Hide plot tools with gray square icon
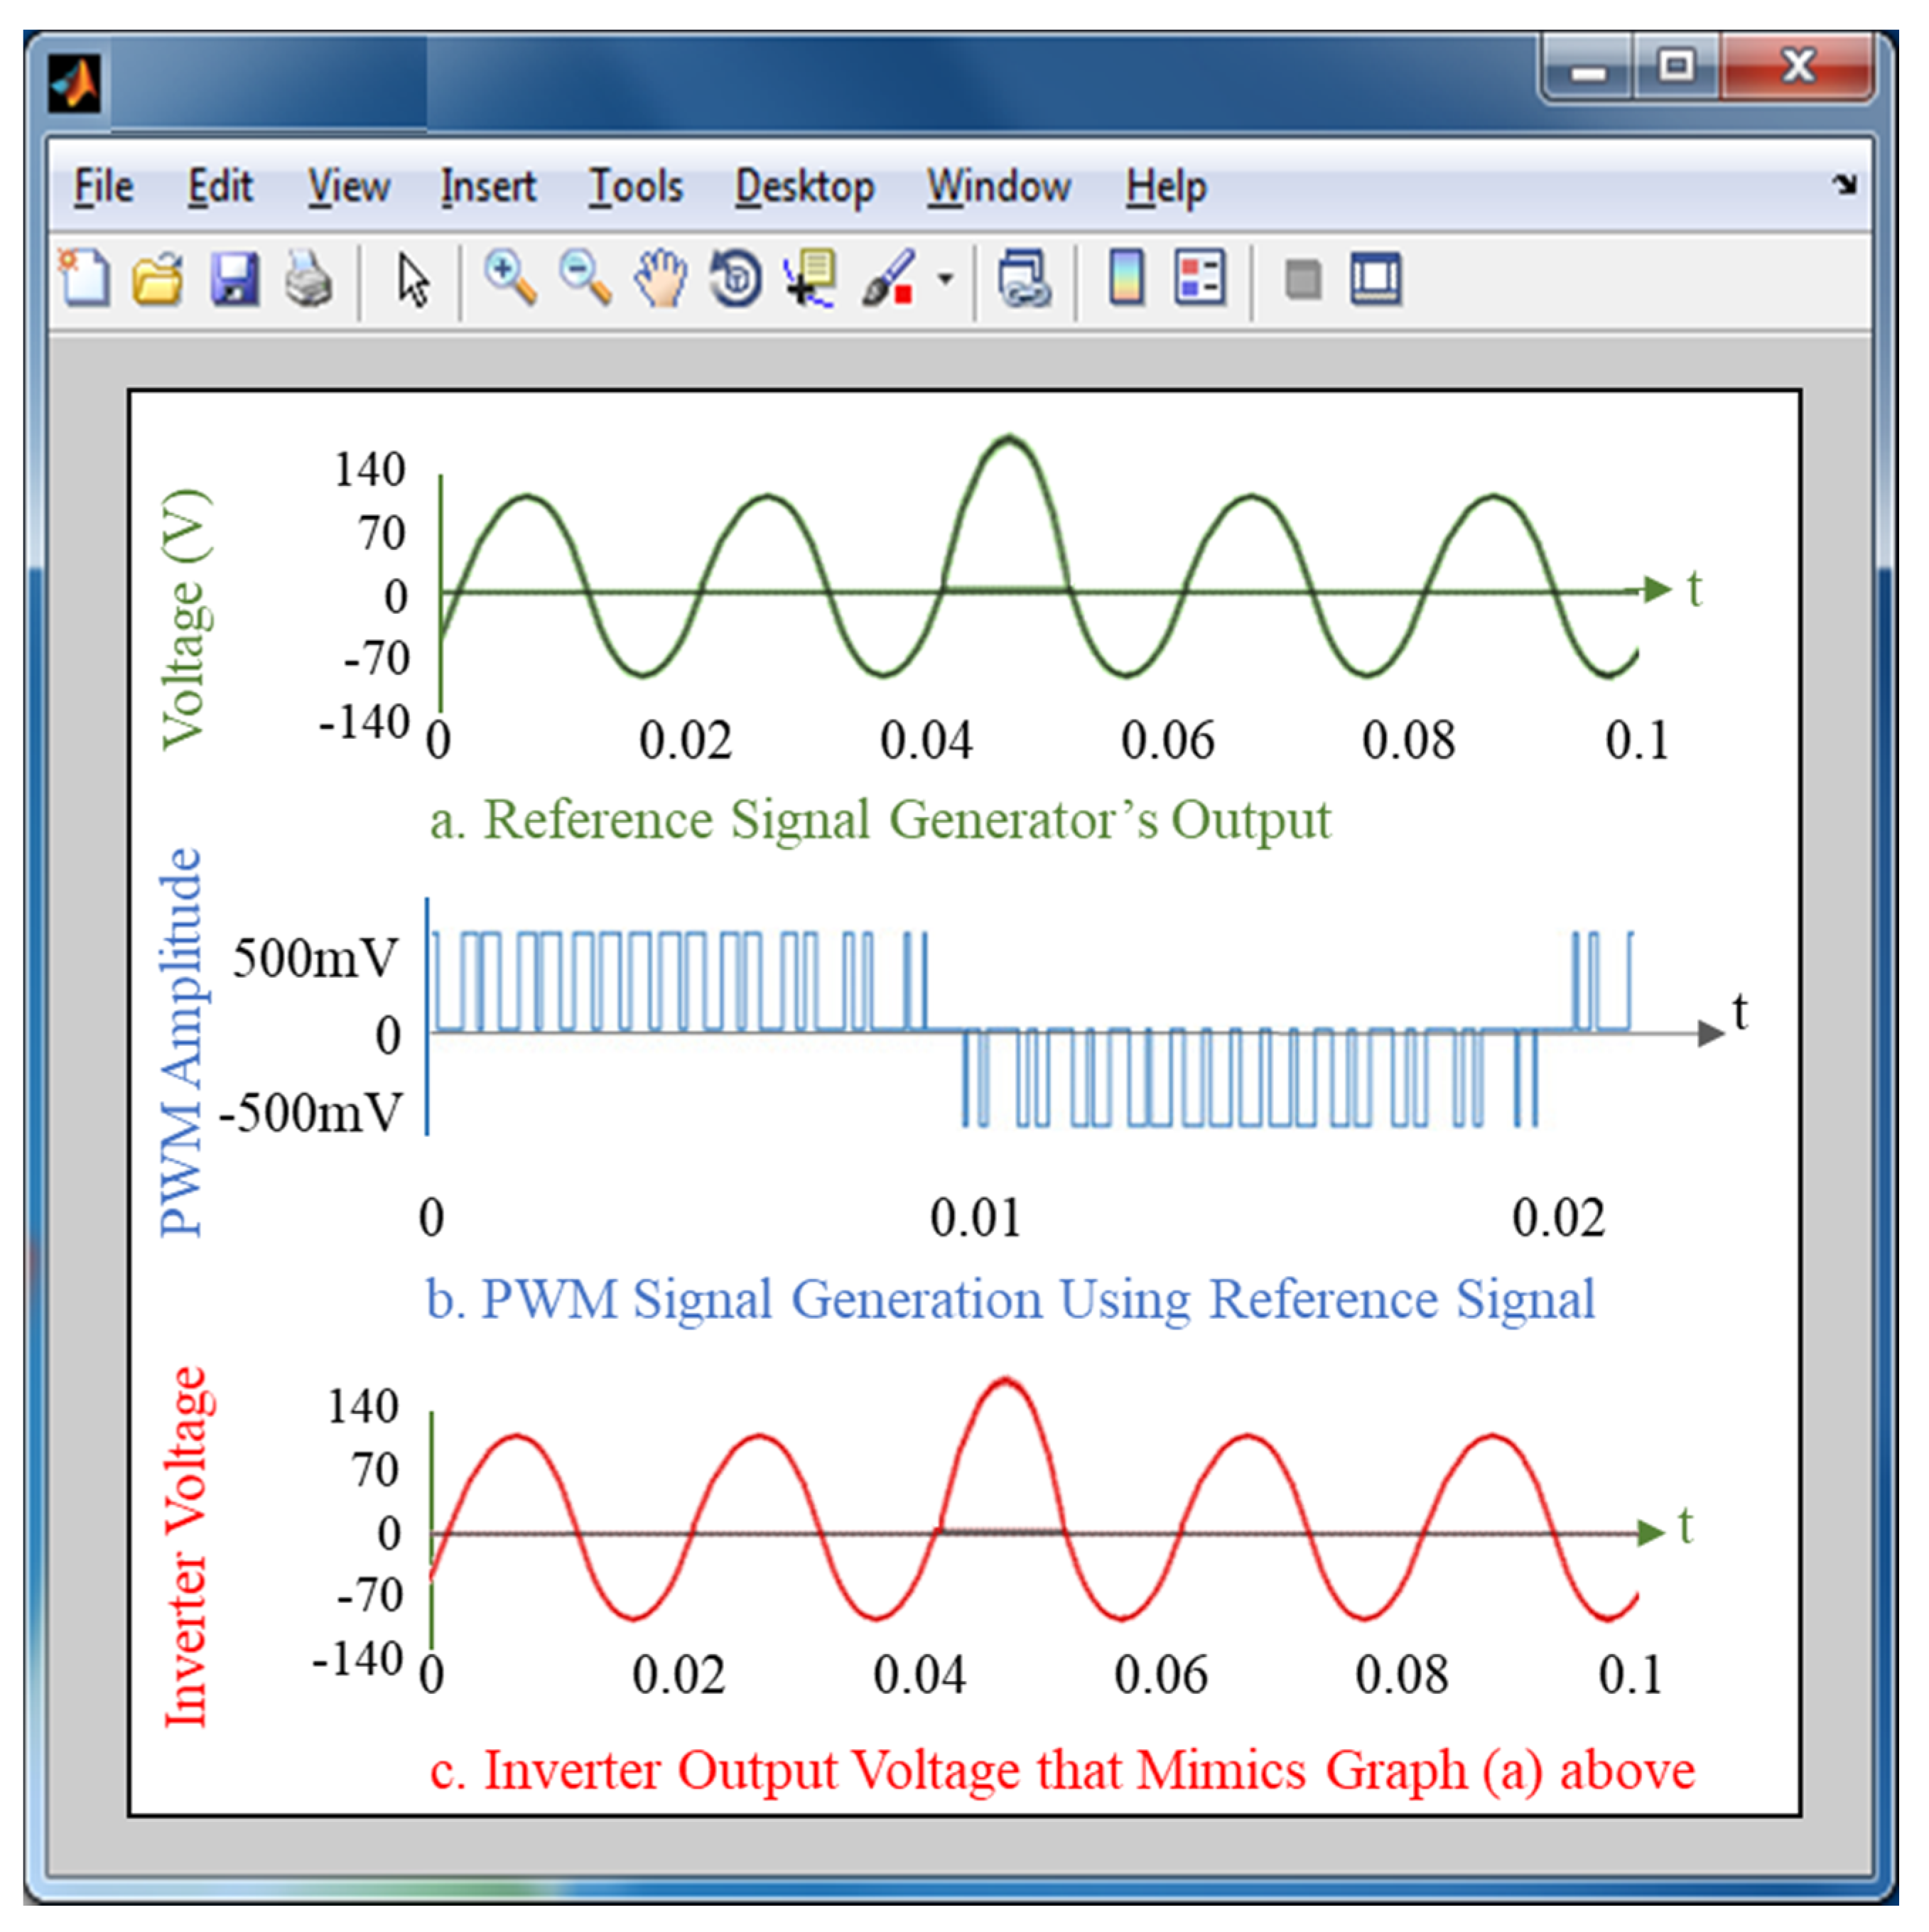Image resolution: width=1929 pixels, height=1932 pixels. click(x=1302, y=279)
